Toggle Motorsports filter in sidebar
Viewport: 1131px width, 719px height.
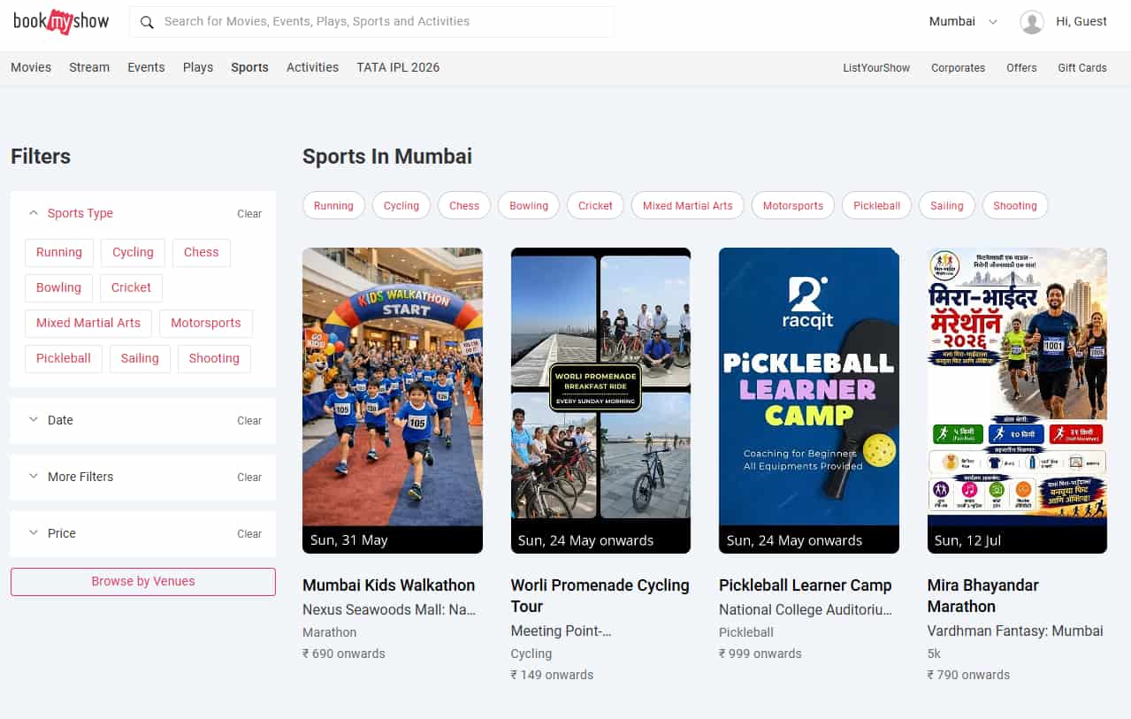(x=206, y=323)
